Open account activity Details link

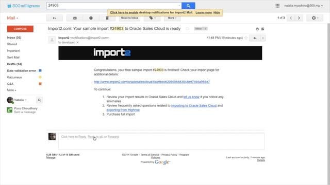click(x=261, y=160)
